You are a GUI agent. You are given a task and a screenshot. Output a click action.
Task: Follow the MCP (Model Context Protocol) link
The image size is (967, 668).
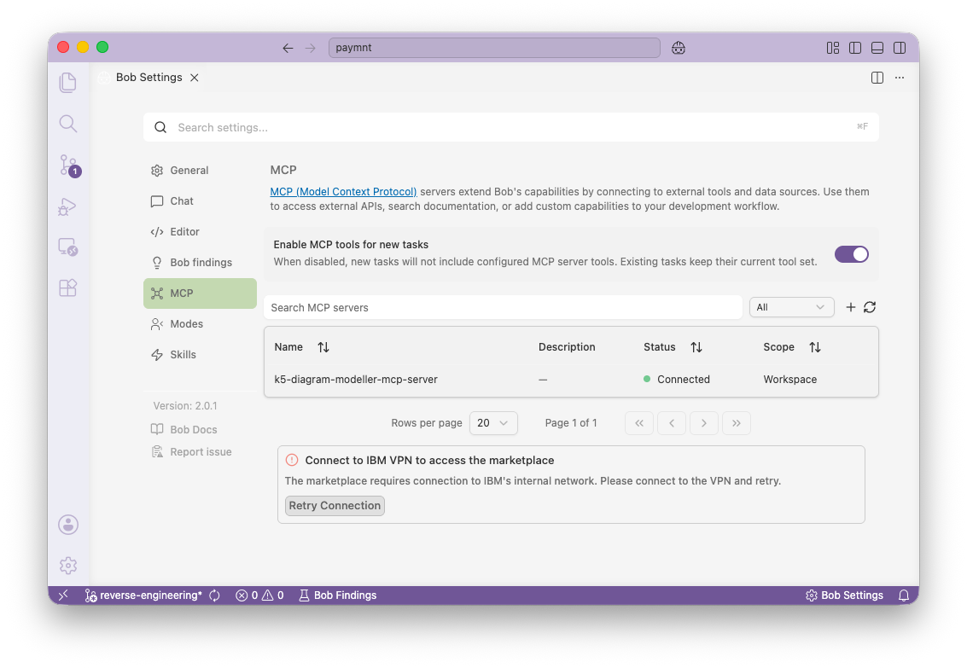coord(343,192)
